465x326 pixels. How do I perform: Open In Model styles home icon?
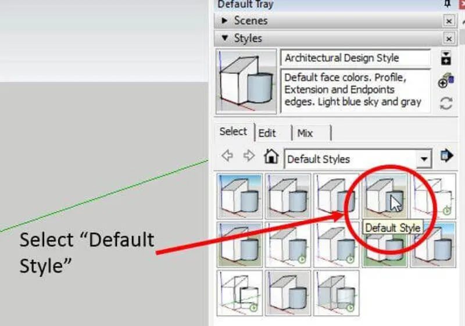pyautogui.click(x=271, y=156)
